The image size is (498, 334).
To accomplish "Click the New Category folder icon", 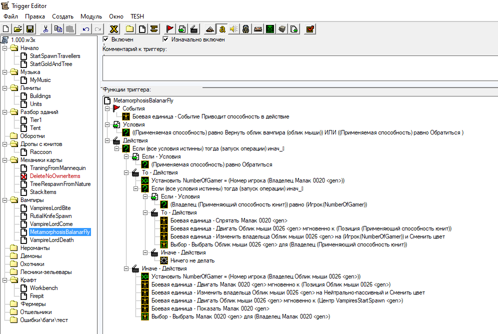I will [130, 29].
